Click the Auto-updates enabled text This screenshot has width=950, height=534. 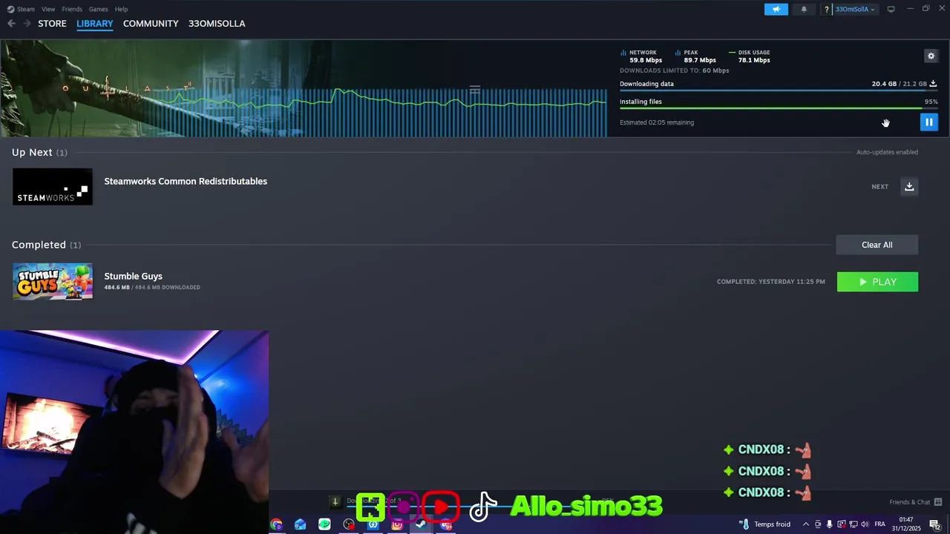pos(887,152)
